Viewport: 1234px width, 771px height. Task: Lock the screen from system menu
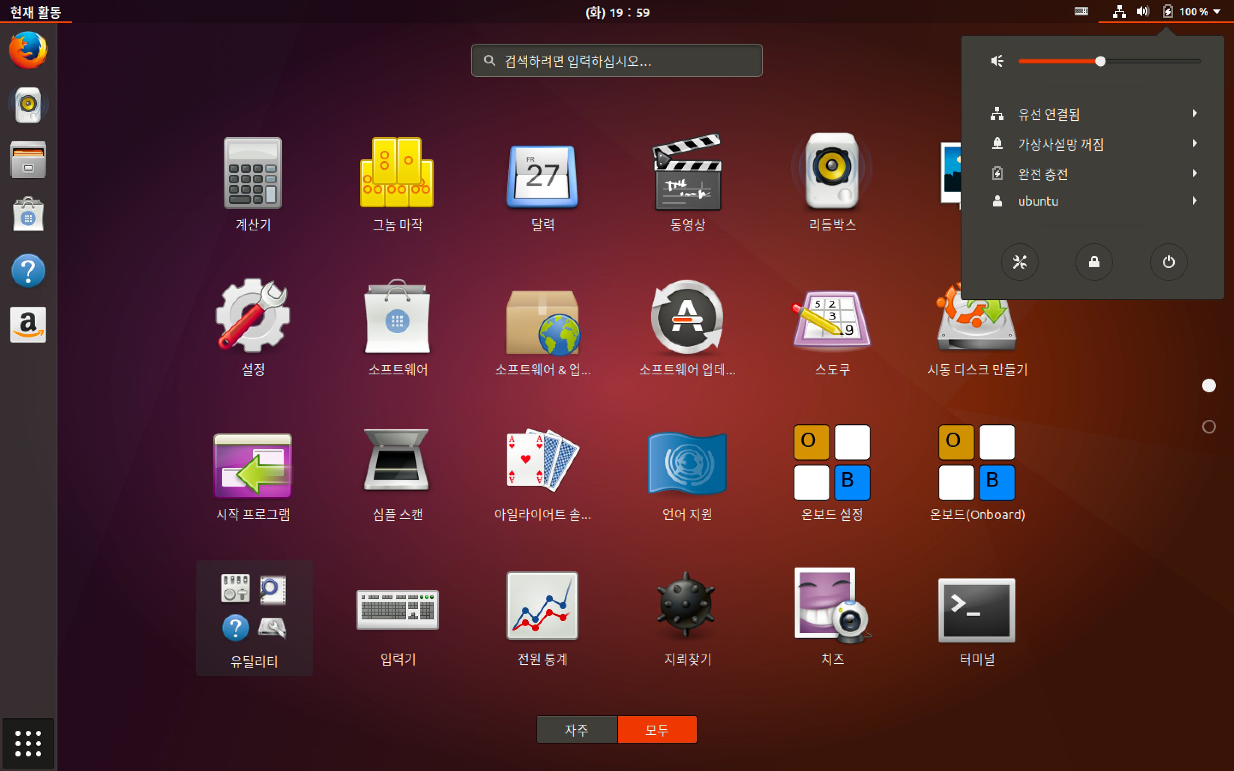[x=1094, y=262]
